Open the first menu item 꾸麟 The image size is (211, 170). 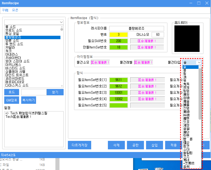[x=5, y=10]
